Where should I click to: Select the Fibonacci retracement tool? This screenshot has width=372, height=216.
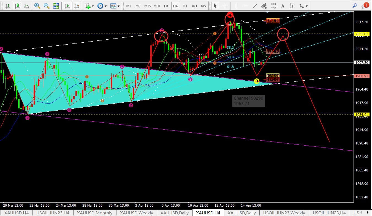[x=273, y=6]
